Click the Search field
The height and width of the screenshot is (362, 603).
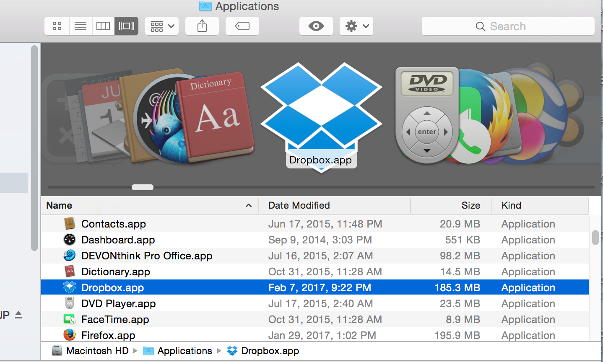508,26
